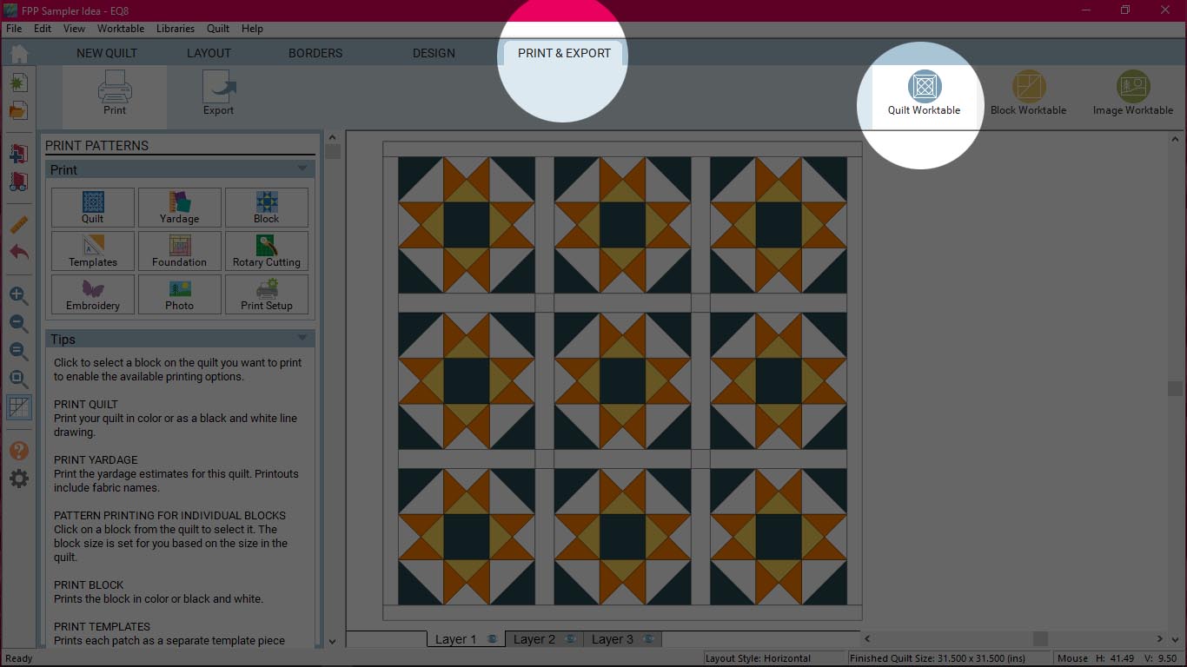The image size is (1187, 667).
Task: Open the File menu
Action: [x=14, y=29]
